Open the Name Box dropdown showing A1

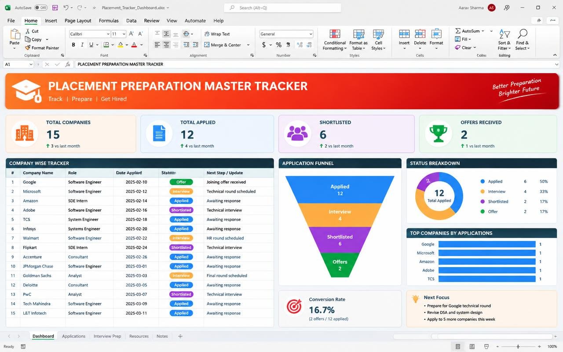coord(31,64)
